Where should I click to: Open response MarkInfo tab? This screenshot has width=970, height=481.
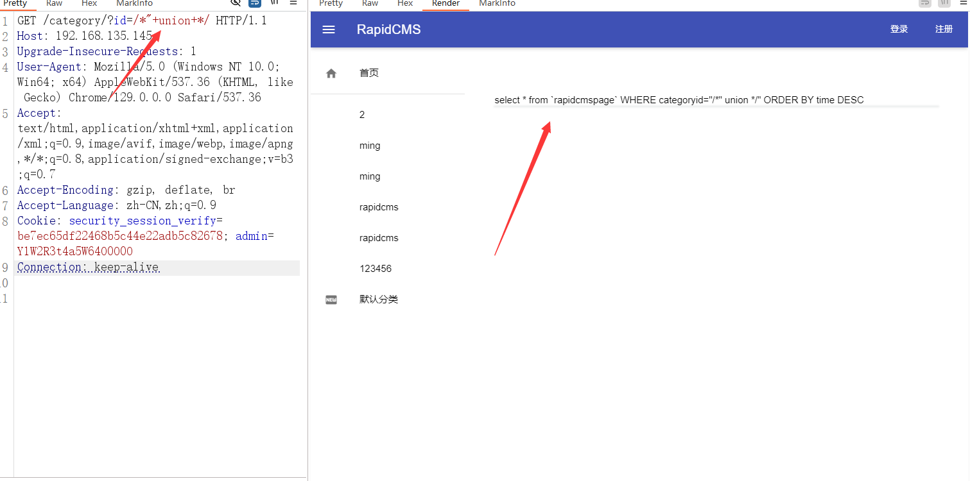(x=497, y=3)
